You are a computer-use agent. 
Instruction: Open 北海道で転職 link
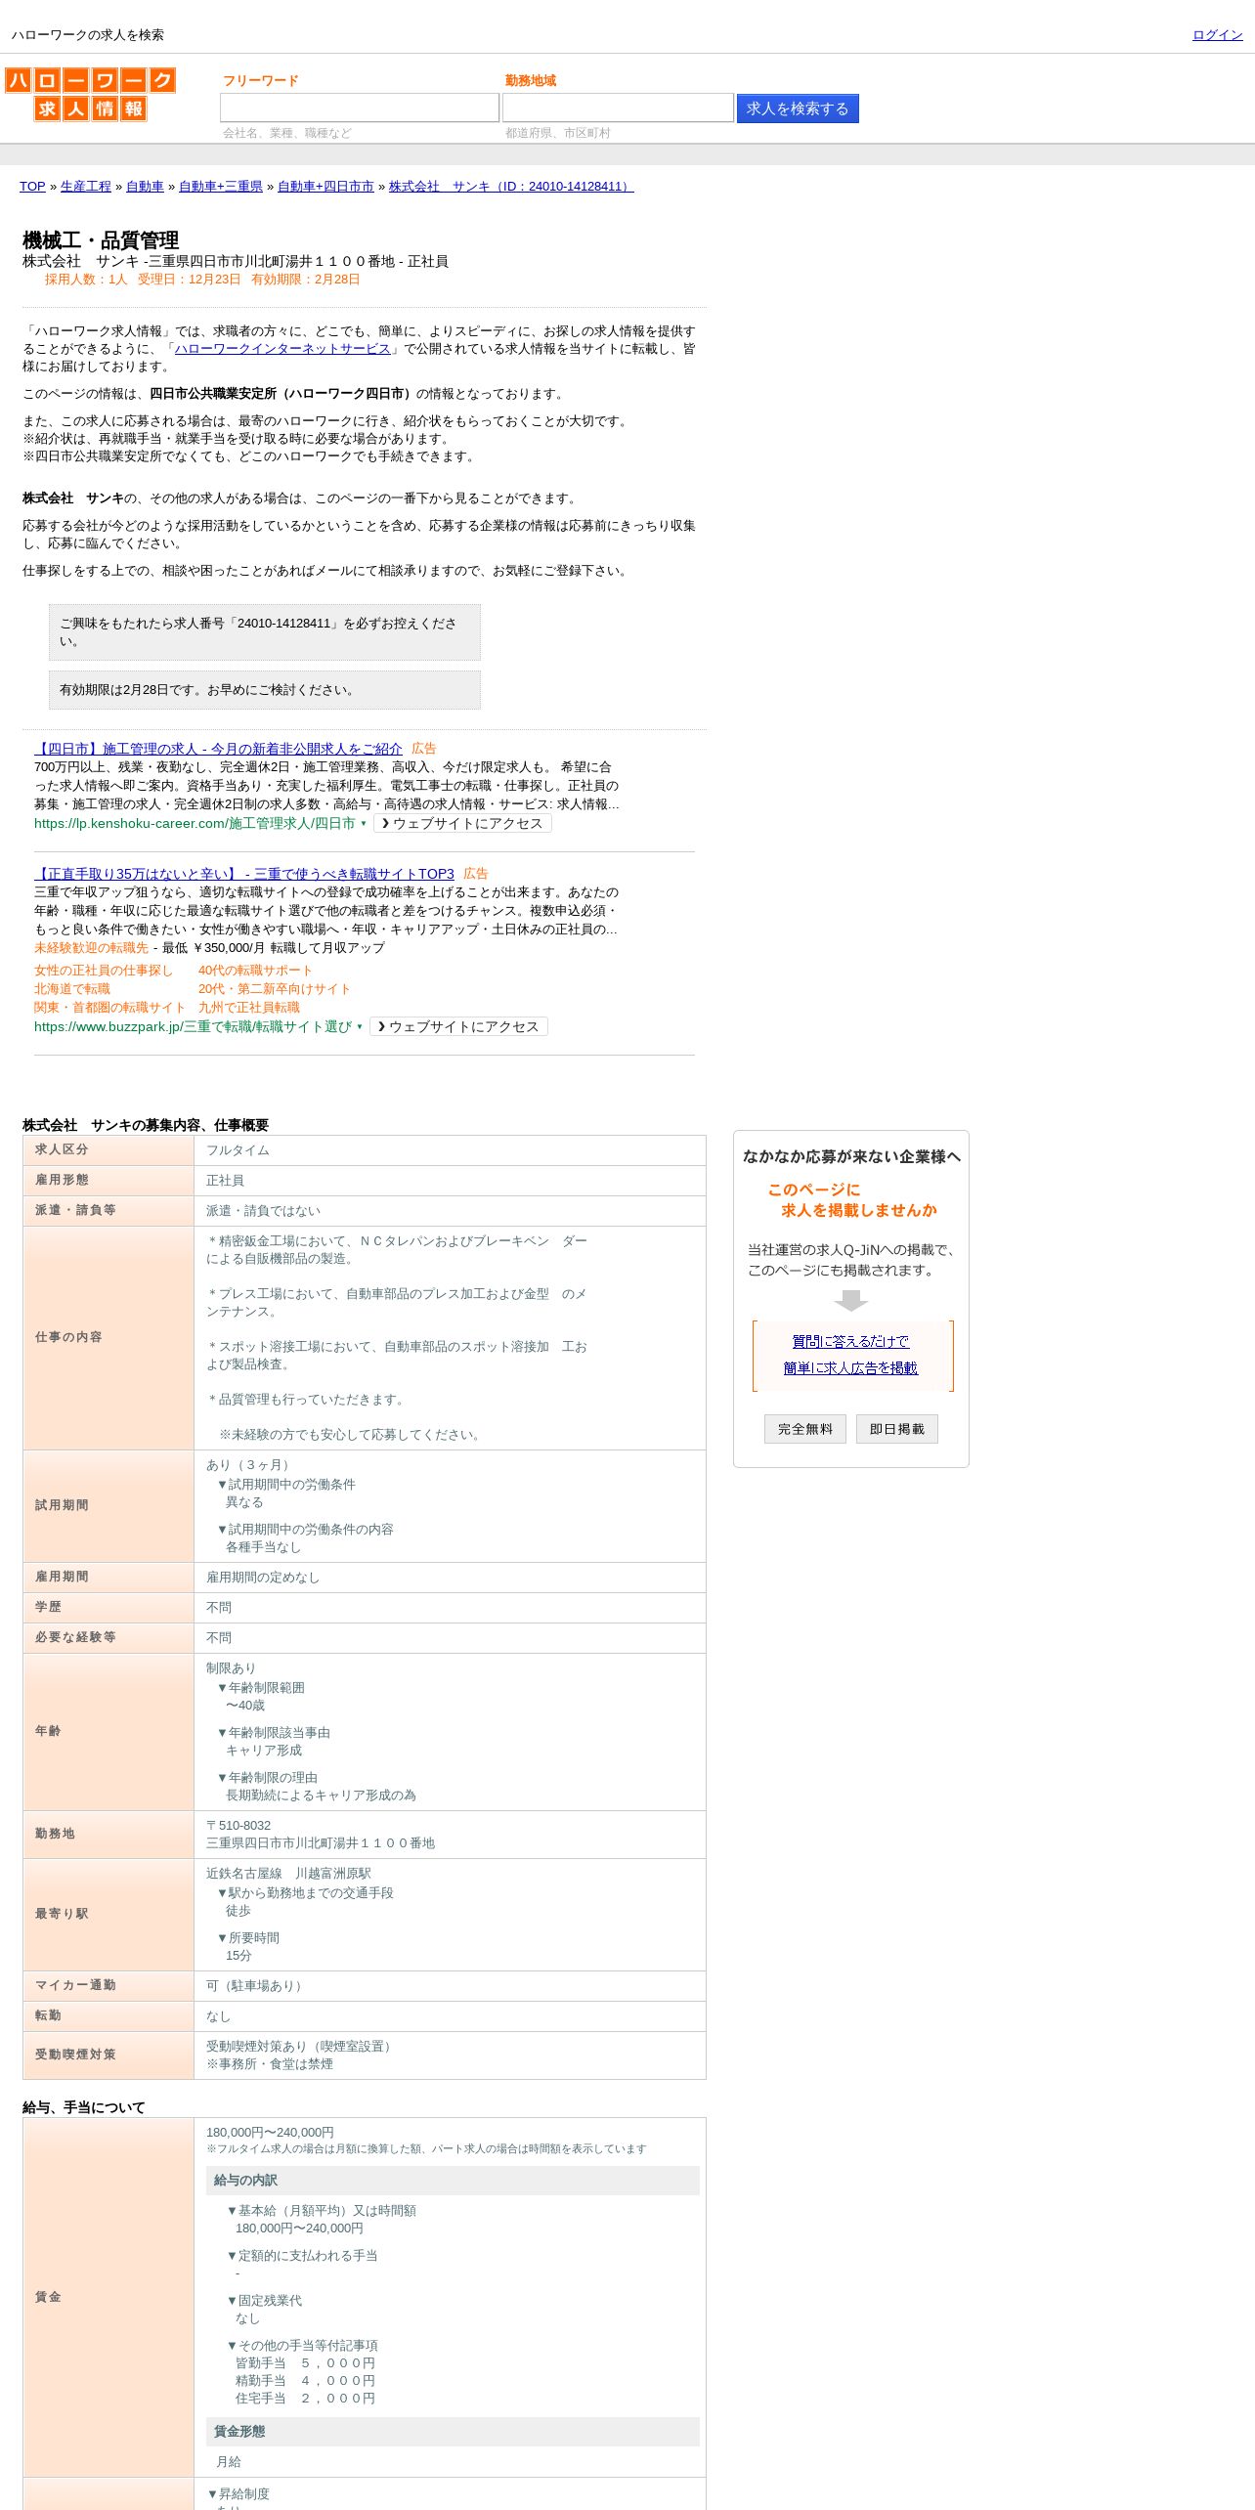(x=72, y=989)
